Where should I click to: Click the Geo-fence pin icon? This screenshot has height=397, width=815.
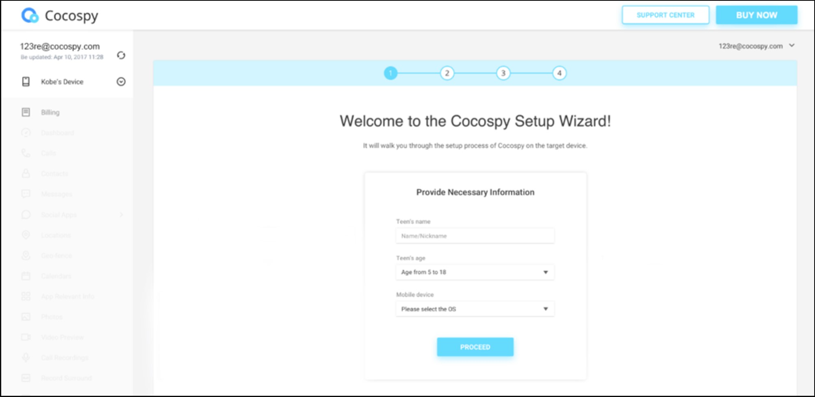(x=26, y=255)
